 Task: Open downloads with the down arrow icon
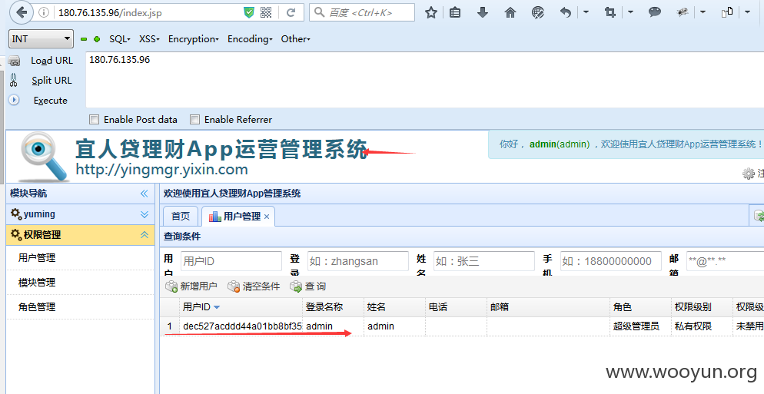[483, 12]
